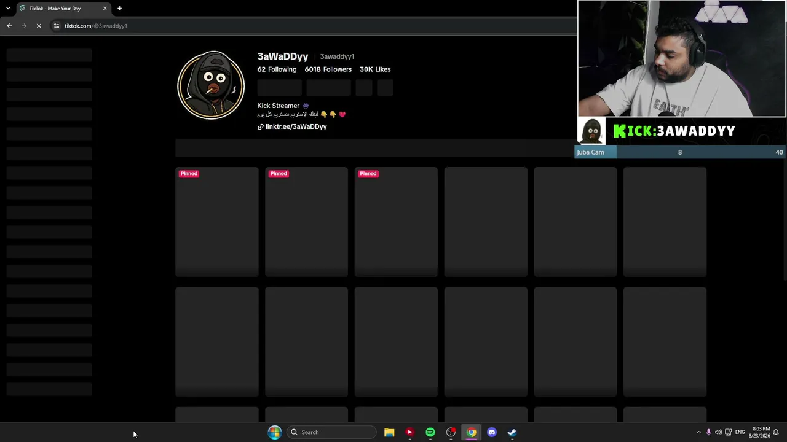The height and width of the screenshot is (442, 787).
Task: View the 6018 Followers list
Action: (x=328, y=69)
